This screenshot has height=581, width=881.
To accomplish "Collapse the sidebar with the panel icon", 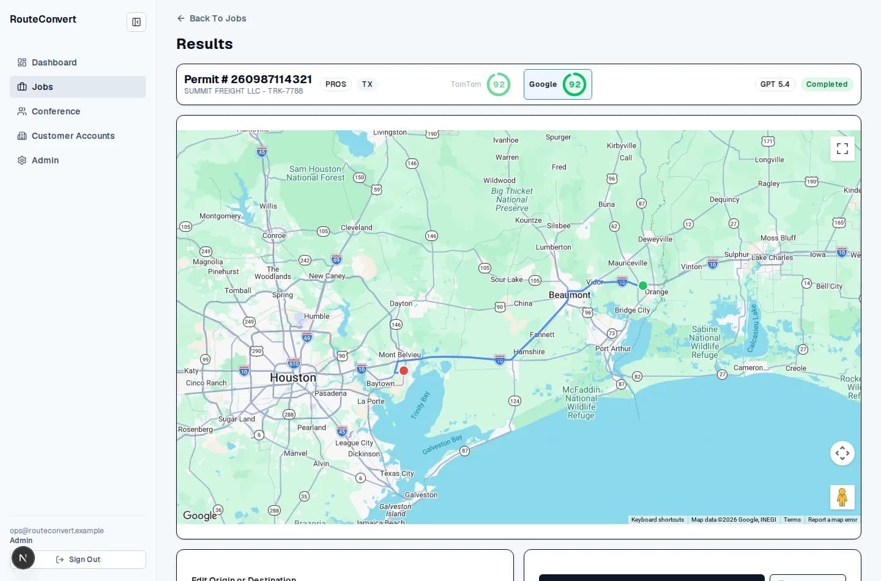I will [x=136, y=22].
